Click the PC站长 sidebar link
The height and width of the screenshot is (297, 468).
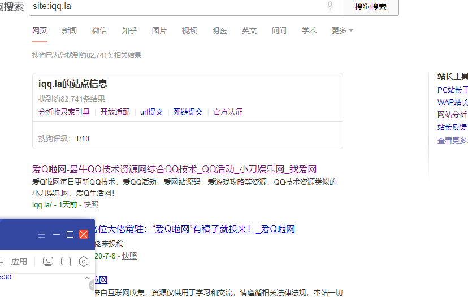pyautogui.click(x=453, y=90)
